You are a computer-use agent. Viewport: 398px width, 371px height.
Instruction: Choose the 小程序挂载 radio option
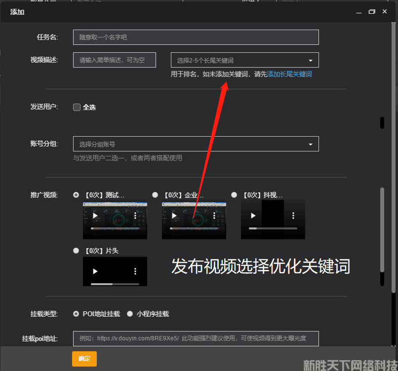click(x=130, y=314)
